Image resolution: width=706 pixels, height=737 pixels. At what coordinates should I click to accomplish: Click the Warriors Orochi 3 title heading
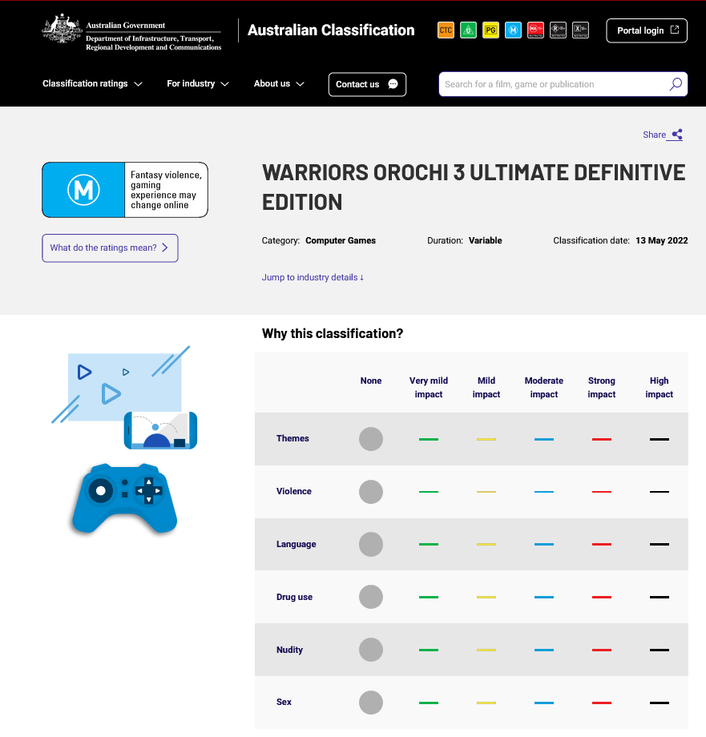(x=474, y=187)
